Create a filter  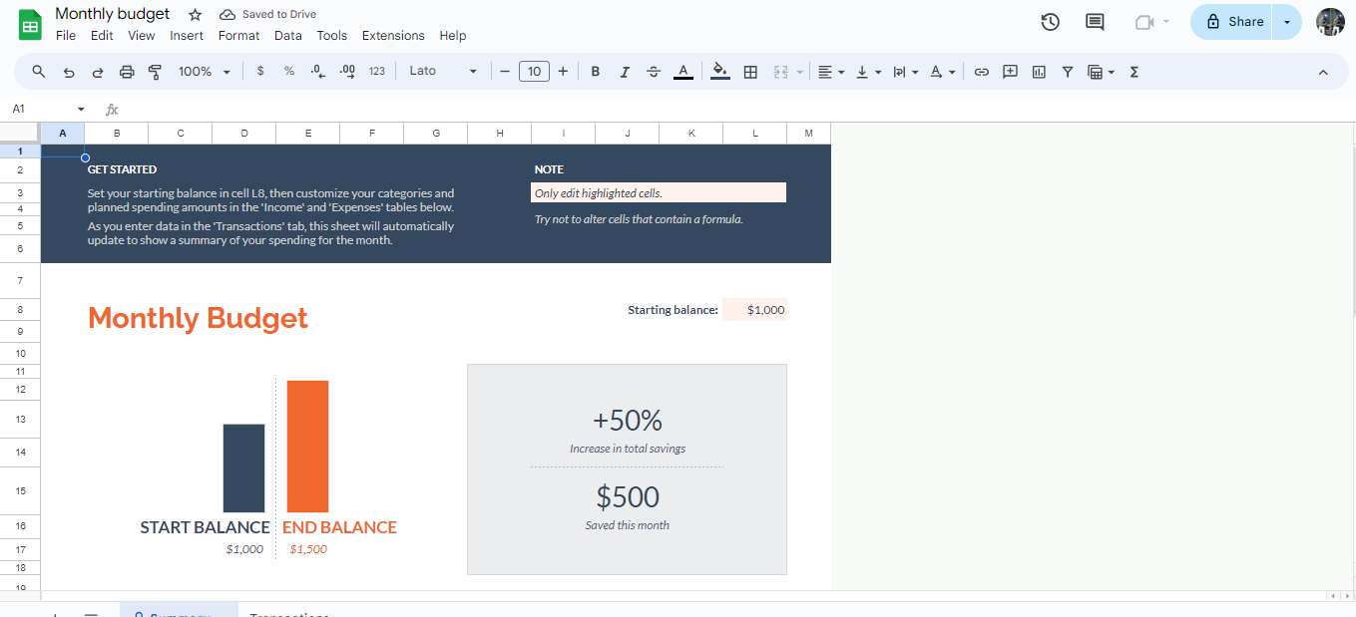(1068, 72)
